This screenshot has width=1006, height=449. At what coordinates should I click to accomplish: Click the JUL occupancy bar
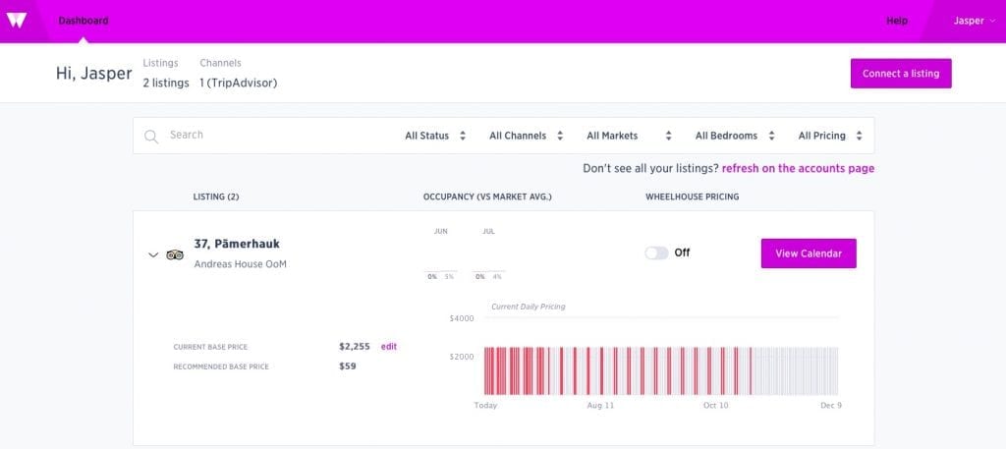pyautogui.click(x=488, y=271)
